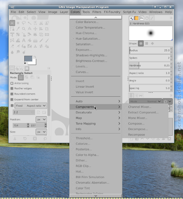Select the Pencil tool

[x=41, y=40]
